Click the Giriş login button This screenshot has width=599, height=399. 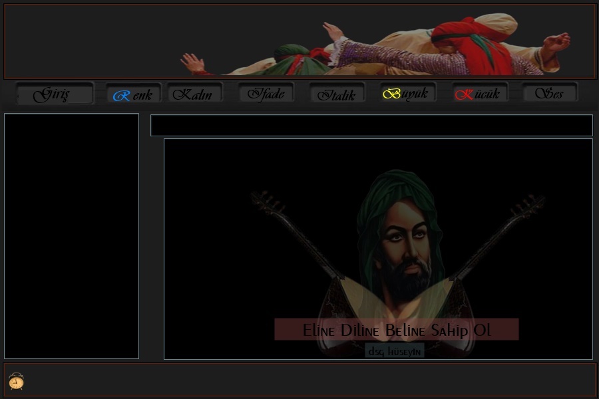pos(55,94)
